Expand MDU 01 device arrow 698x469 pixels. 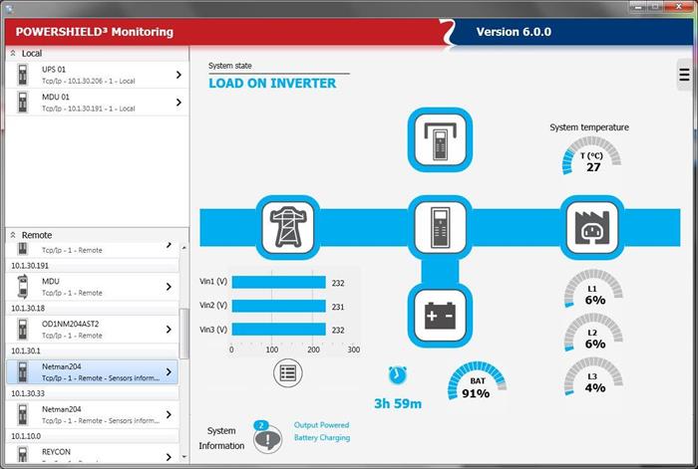pos(178,102)
